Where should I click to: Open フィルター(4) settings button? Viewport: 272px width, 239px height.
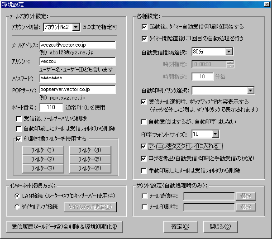pos(90,150)
